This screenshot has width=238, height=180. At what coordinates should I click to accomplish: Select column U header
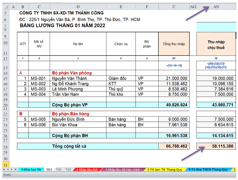174,7
